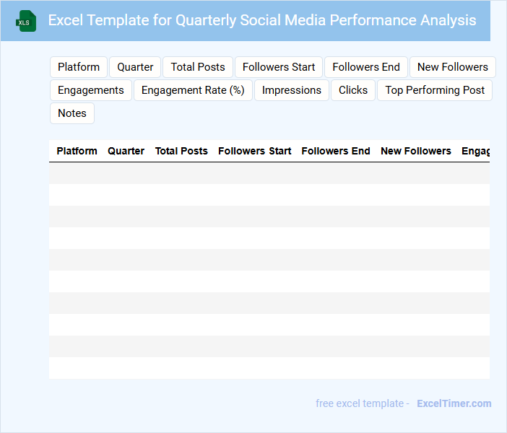Pick the Followers End tag
This screenshot has height=433, width=507.
point(366,67)
